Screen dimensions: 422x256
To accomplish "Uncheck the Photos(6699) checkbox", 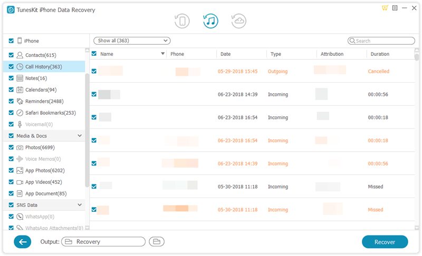I will [x=11, y=147].
